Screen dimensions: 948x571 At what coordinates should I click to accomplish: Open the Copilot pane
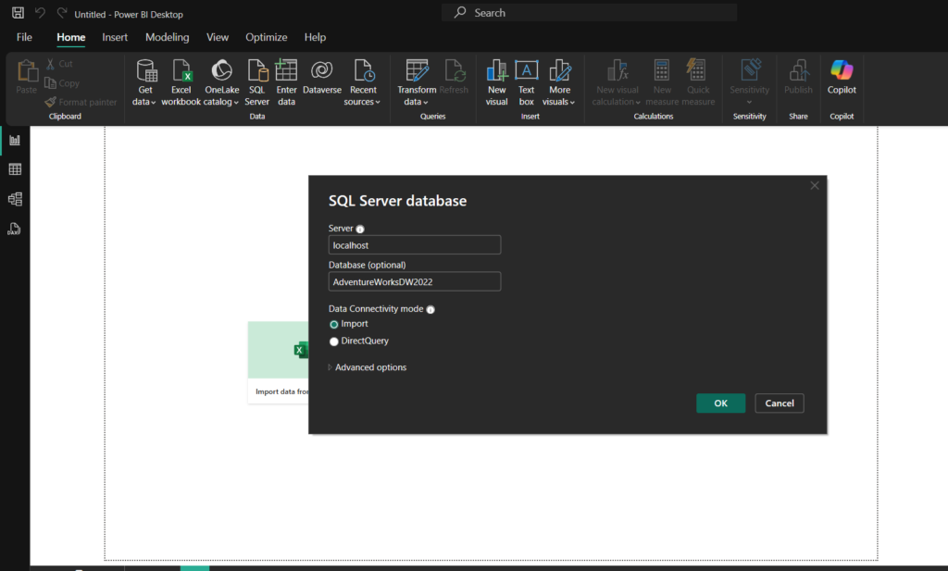(842, 77)
